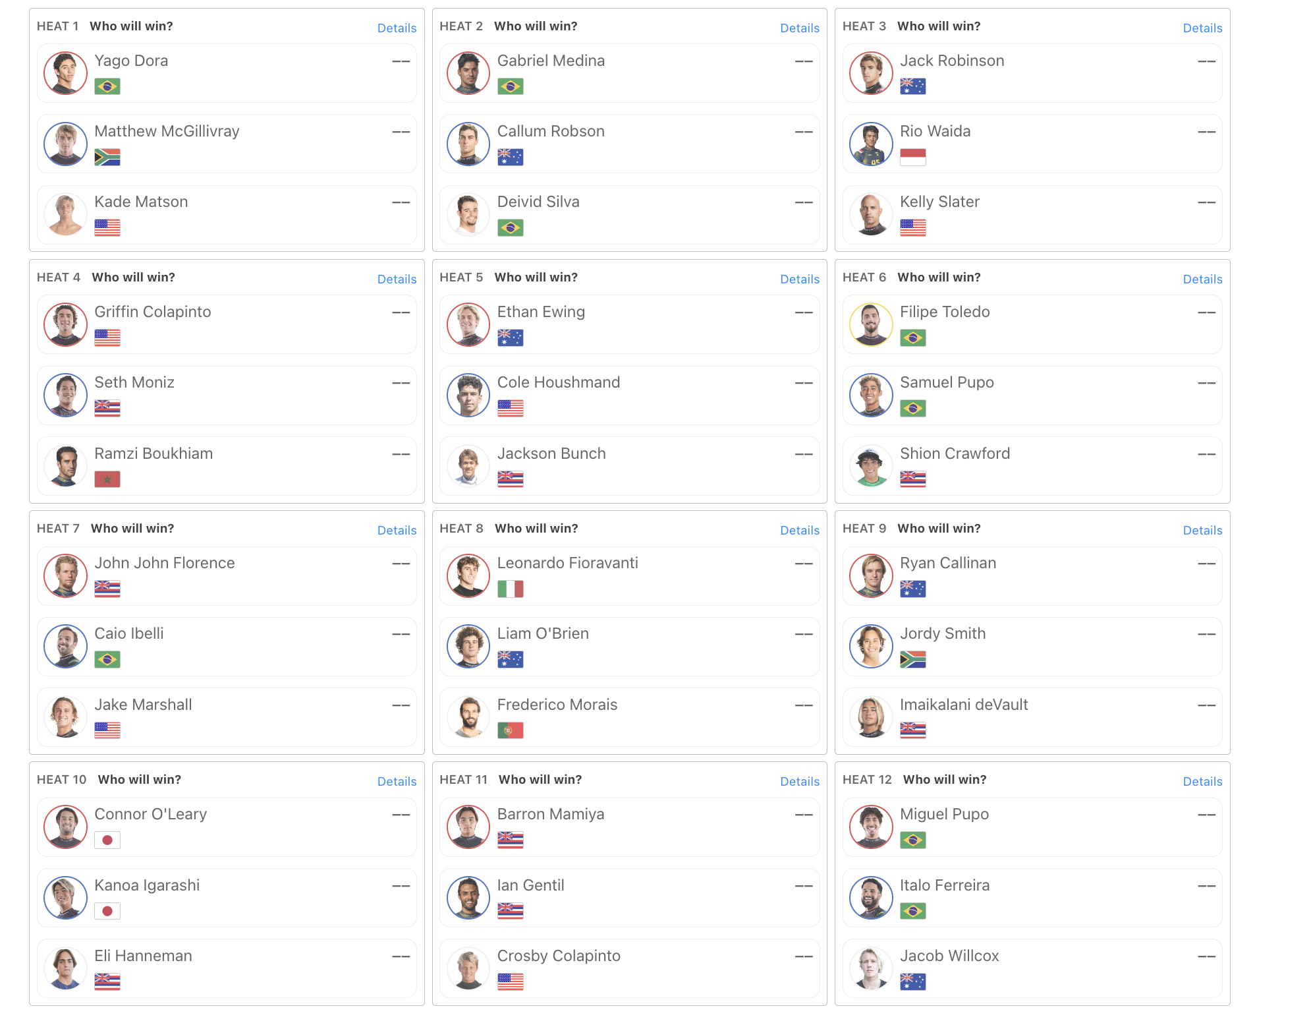The width and height of the screenshot is (1311, 1027).
Task: Click Filipe Toledo's yellow-ringed avatar
Action: click(871, 324)
